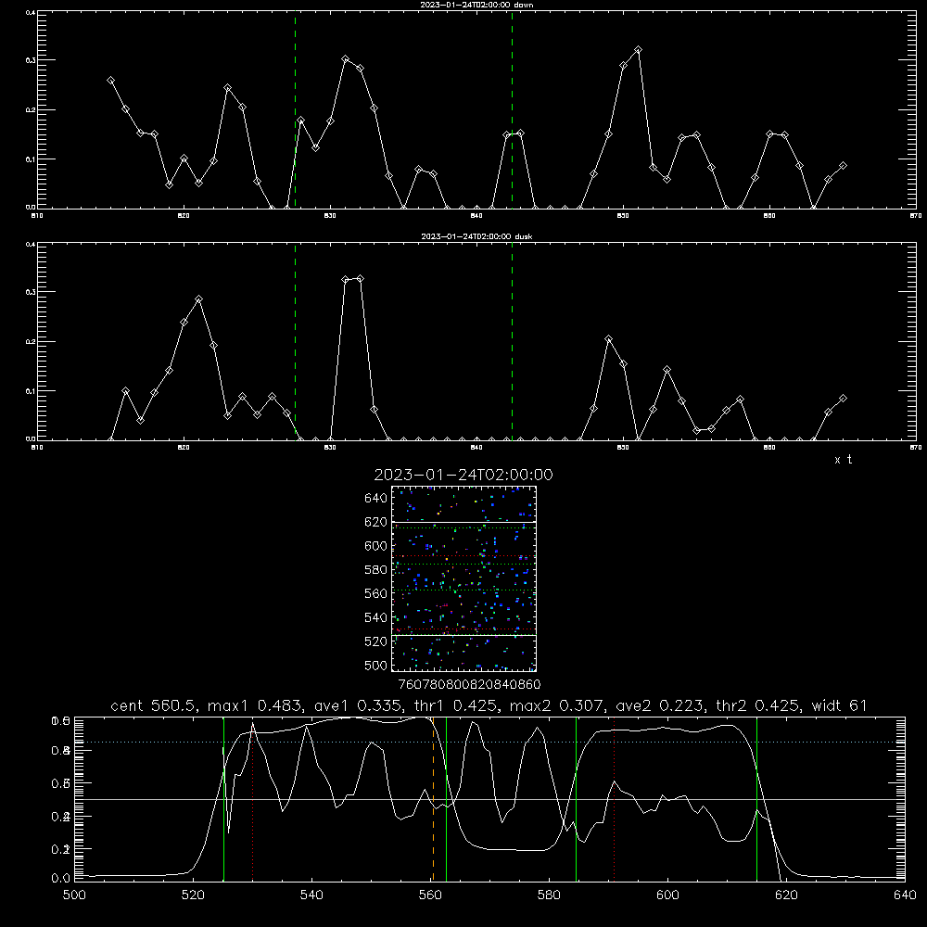Click the 'cent 560.5' value in the stats header

point(153,705)
